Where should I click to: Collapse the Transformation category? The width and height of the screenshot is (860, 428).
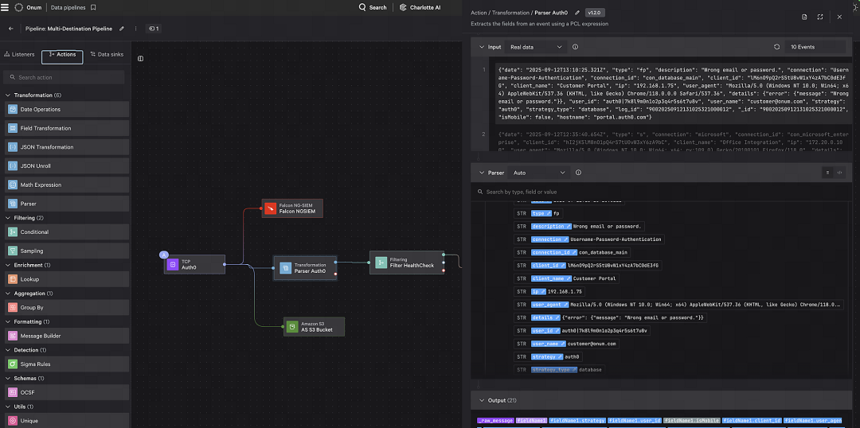[x=8, y=95]
